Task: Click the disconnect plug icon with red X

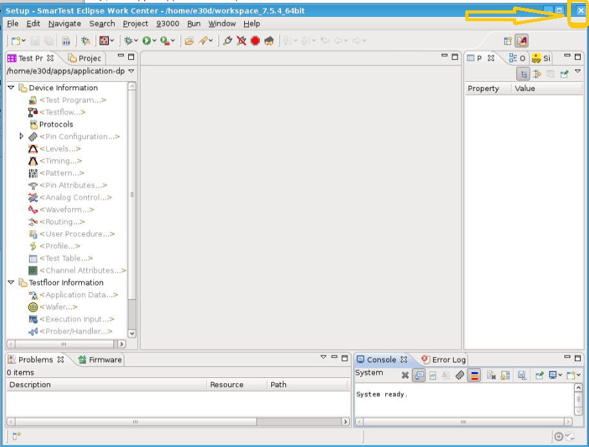Action: (241, 41)
